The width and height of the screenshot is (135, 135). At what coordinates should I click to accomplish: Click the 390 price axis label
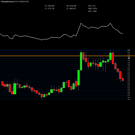(x=129, y=99)
